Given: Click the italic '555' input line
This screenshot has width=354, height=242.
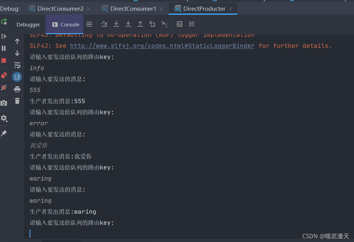Looking at the screenshot, I should tap(35, 90).
